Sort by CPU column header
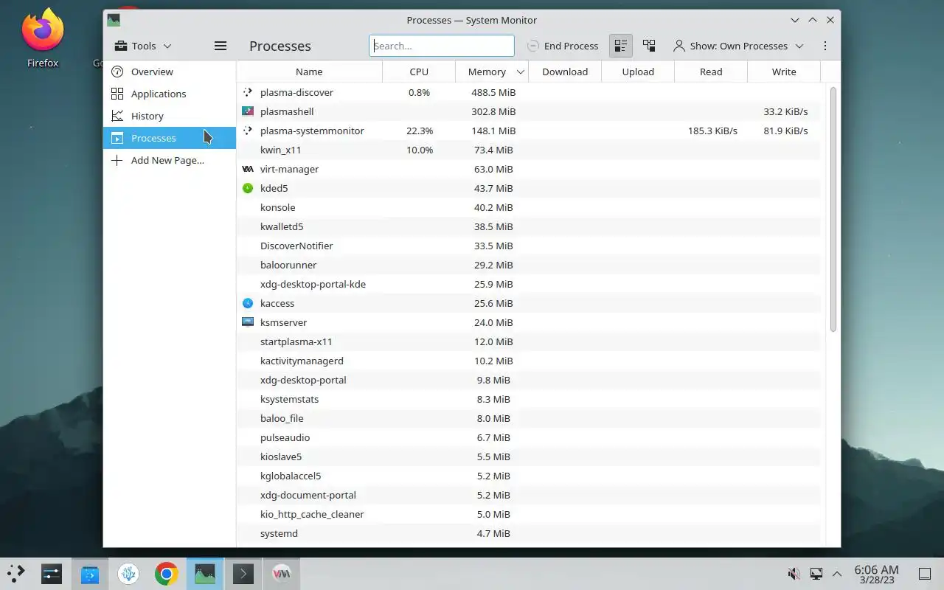 419,72
